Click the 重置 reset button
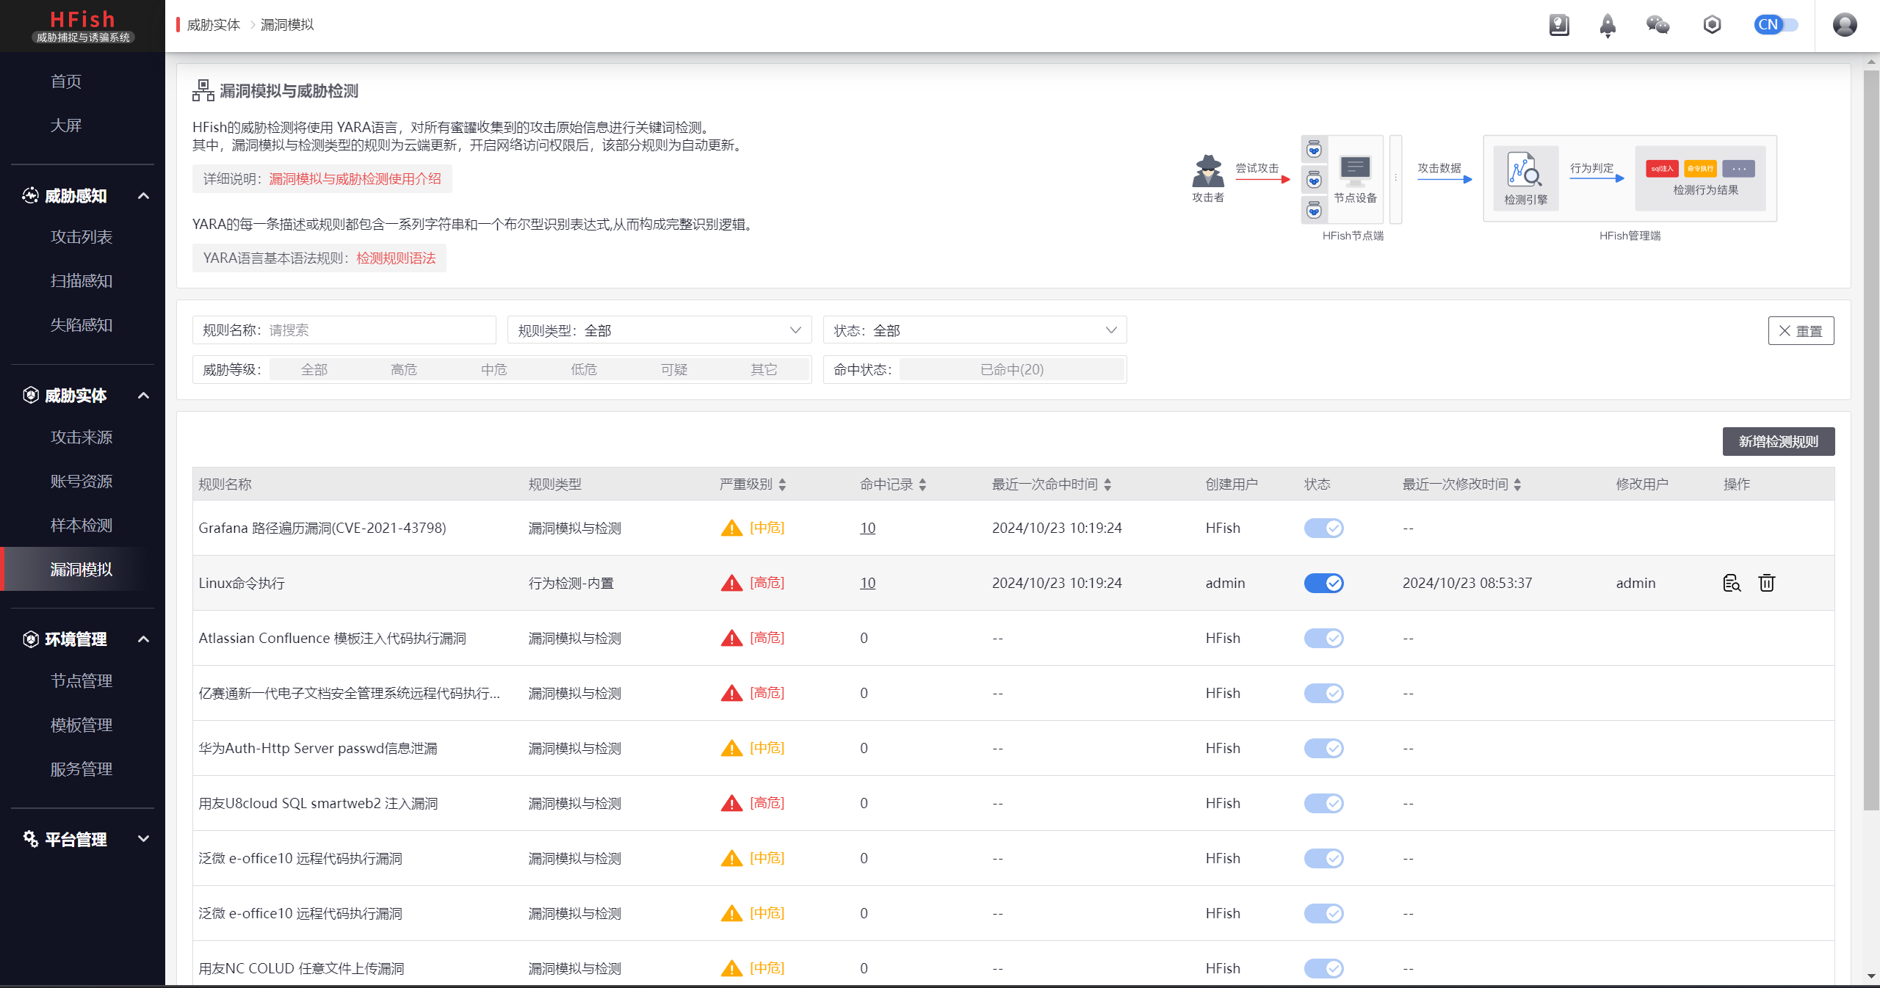Viewport: 1880px width, 988px height. point(1801,331)
